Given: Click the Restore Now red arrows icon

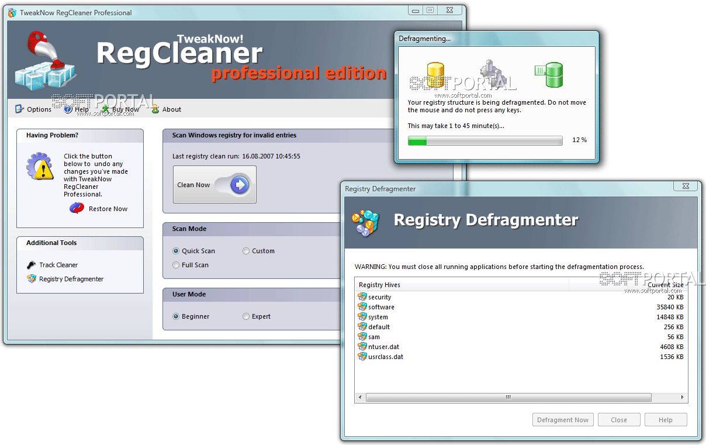Looking at the screenshot, I should tap(77, 208).
